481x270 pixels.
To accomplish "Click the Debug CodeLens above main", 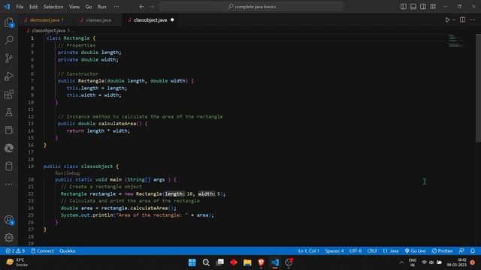I will pyautogui.click(x=74, y=173).
